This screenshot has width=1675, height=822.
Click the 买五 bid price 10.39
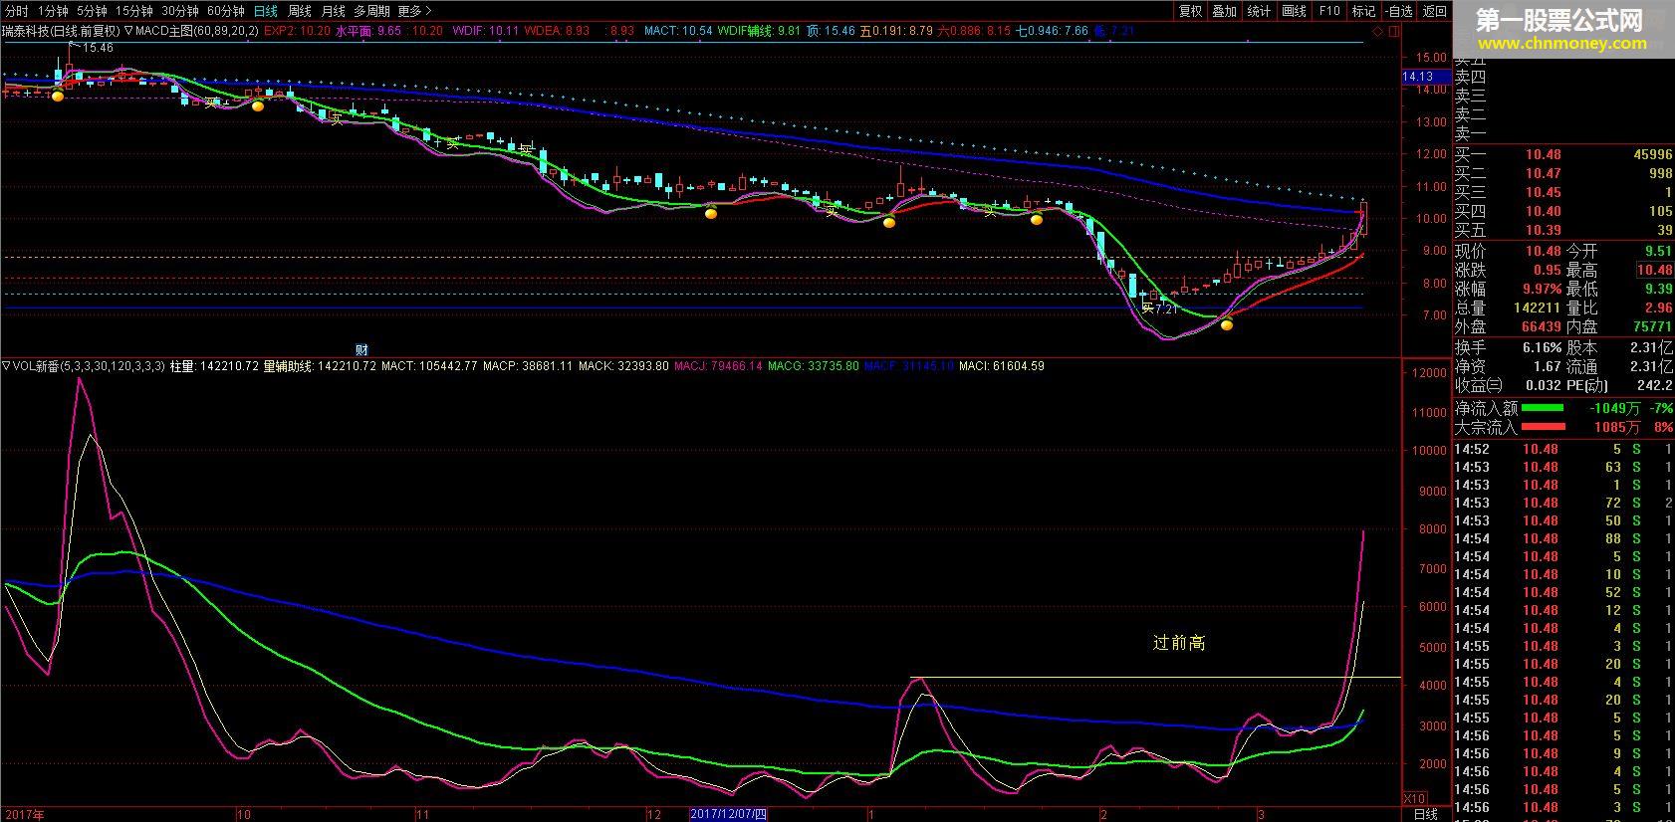(x=1543, y=230)
